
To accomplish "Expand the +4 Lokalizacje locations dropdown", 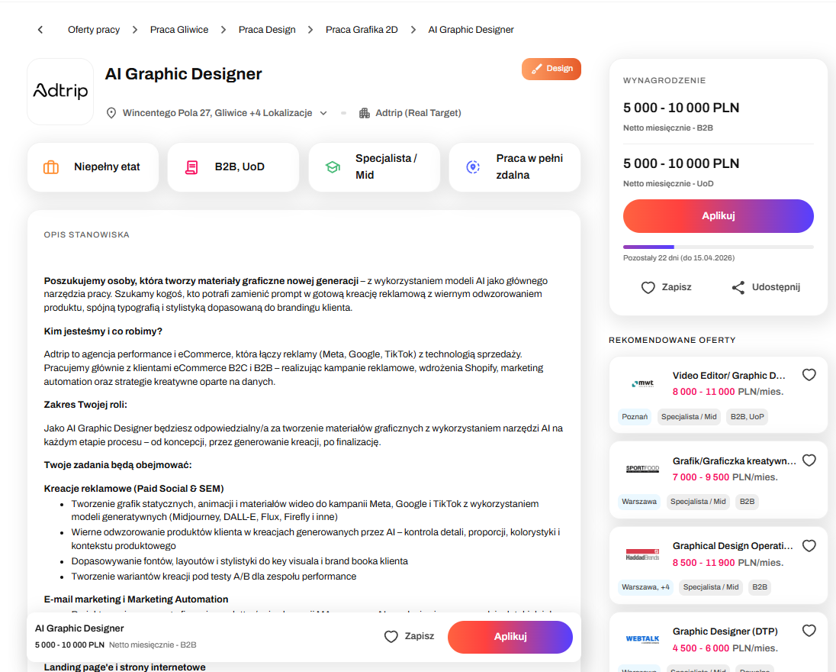I will click(x=323, y=113).
